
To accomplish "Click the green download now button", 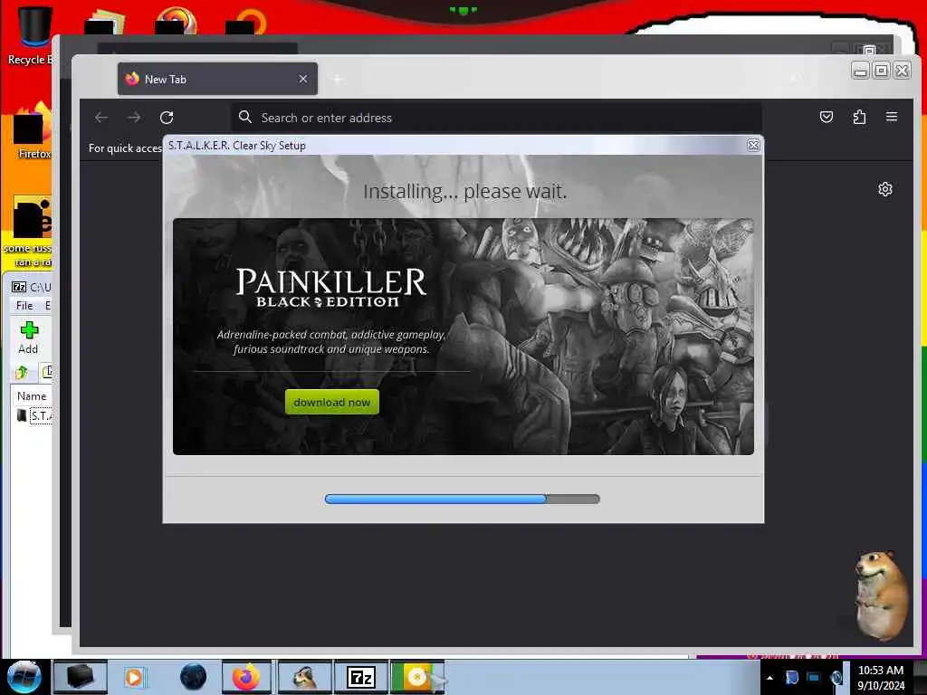I will pyautogui.click(x=331, y=402).
